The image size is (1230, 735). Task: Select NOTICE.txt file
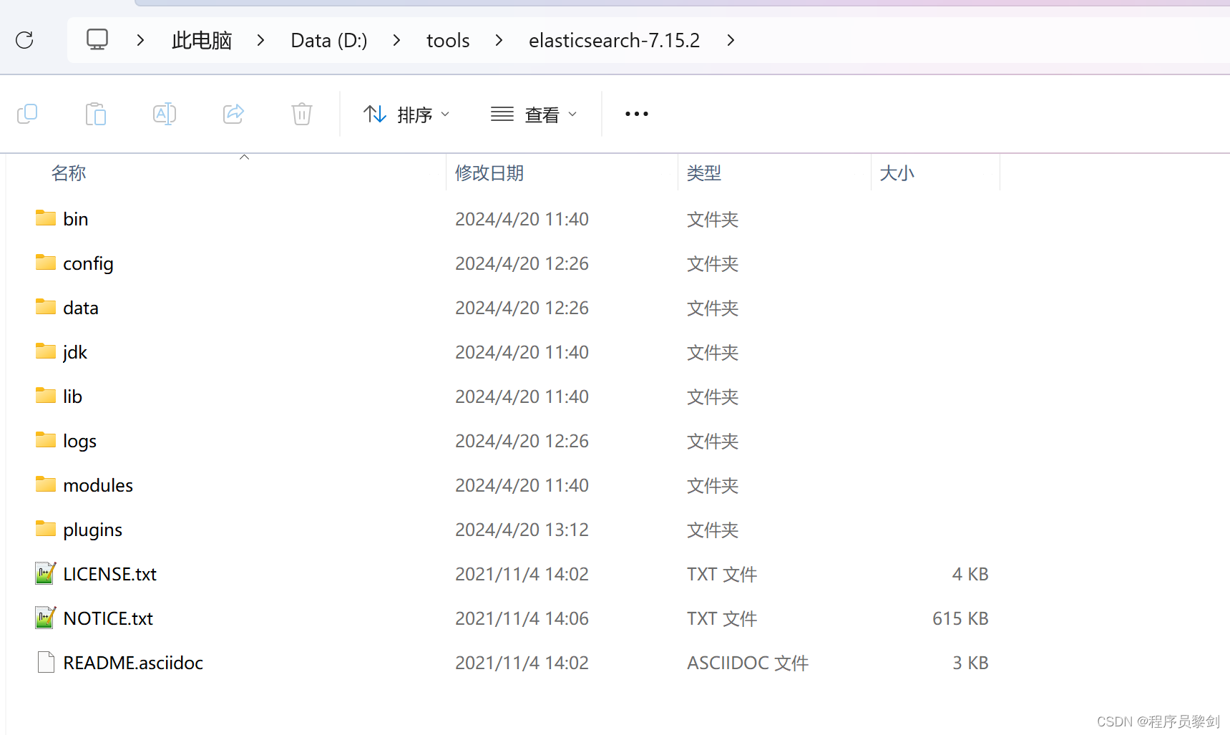click(107, 618)
